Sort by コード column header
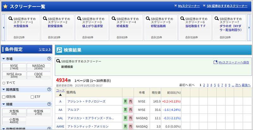Screen dimensions: 253x130 point(60,90)
